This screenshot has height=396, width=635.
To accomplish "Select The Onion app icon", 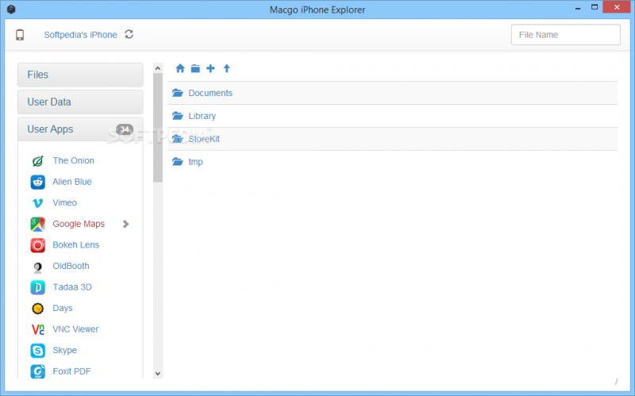I will click(37, 161).
